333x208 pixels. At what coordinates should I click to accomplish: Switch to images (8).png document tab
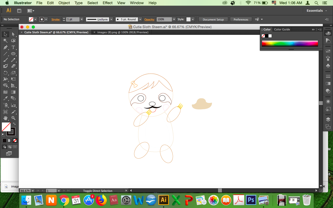click(123, 32)
